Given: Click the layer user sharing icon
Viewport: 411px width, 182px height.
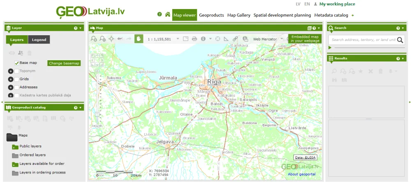Looking at the screenshot, I should 21,53.
